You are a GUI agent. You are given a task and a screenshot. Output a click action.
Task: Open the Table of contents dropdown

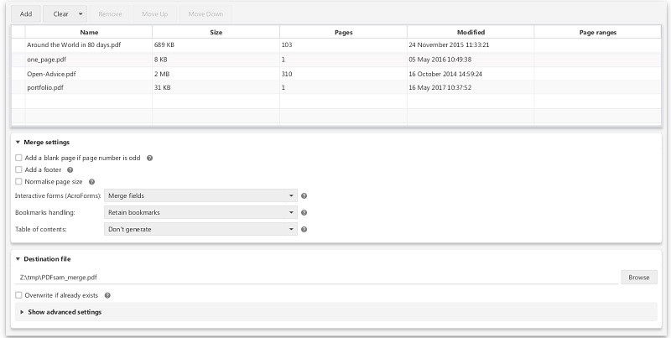coord(200,229)
